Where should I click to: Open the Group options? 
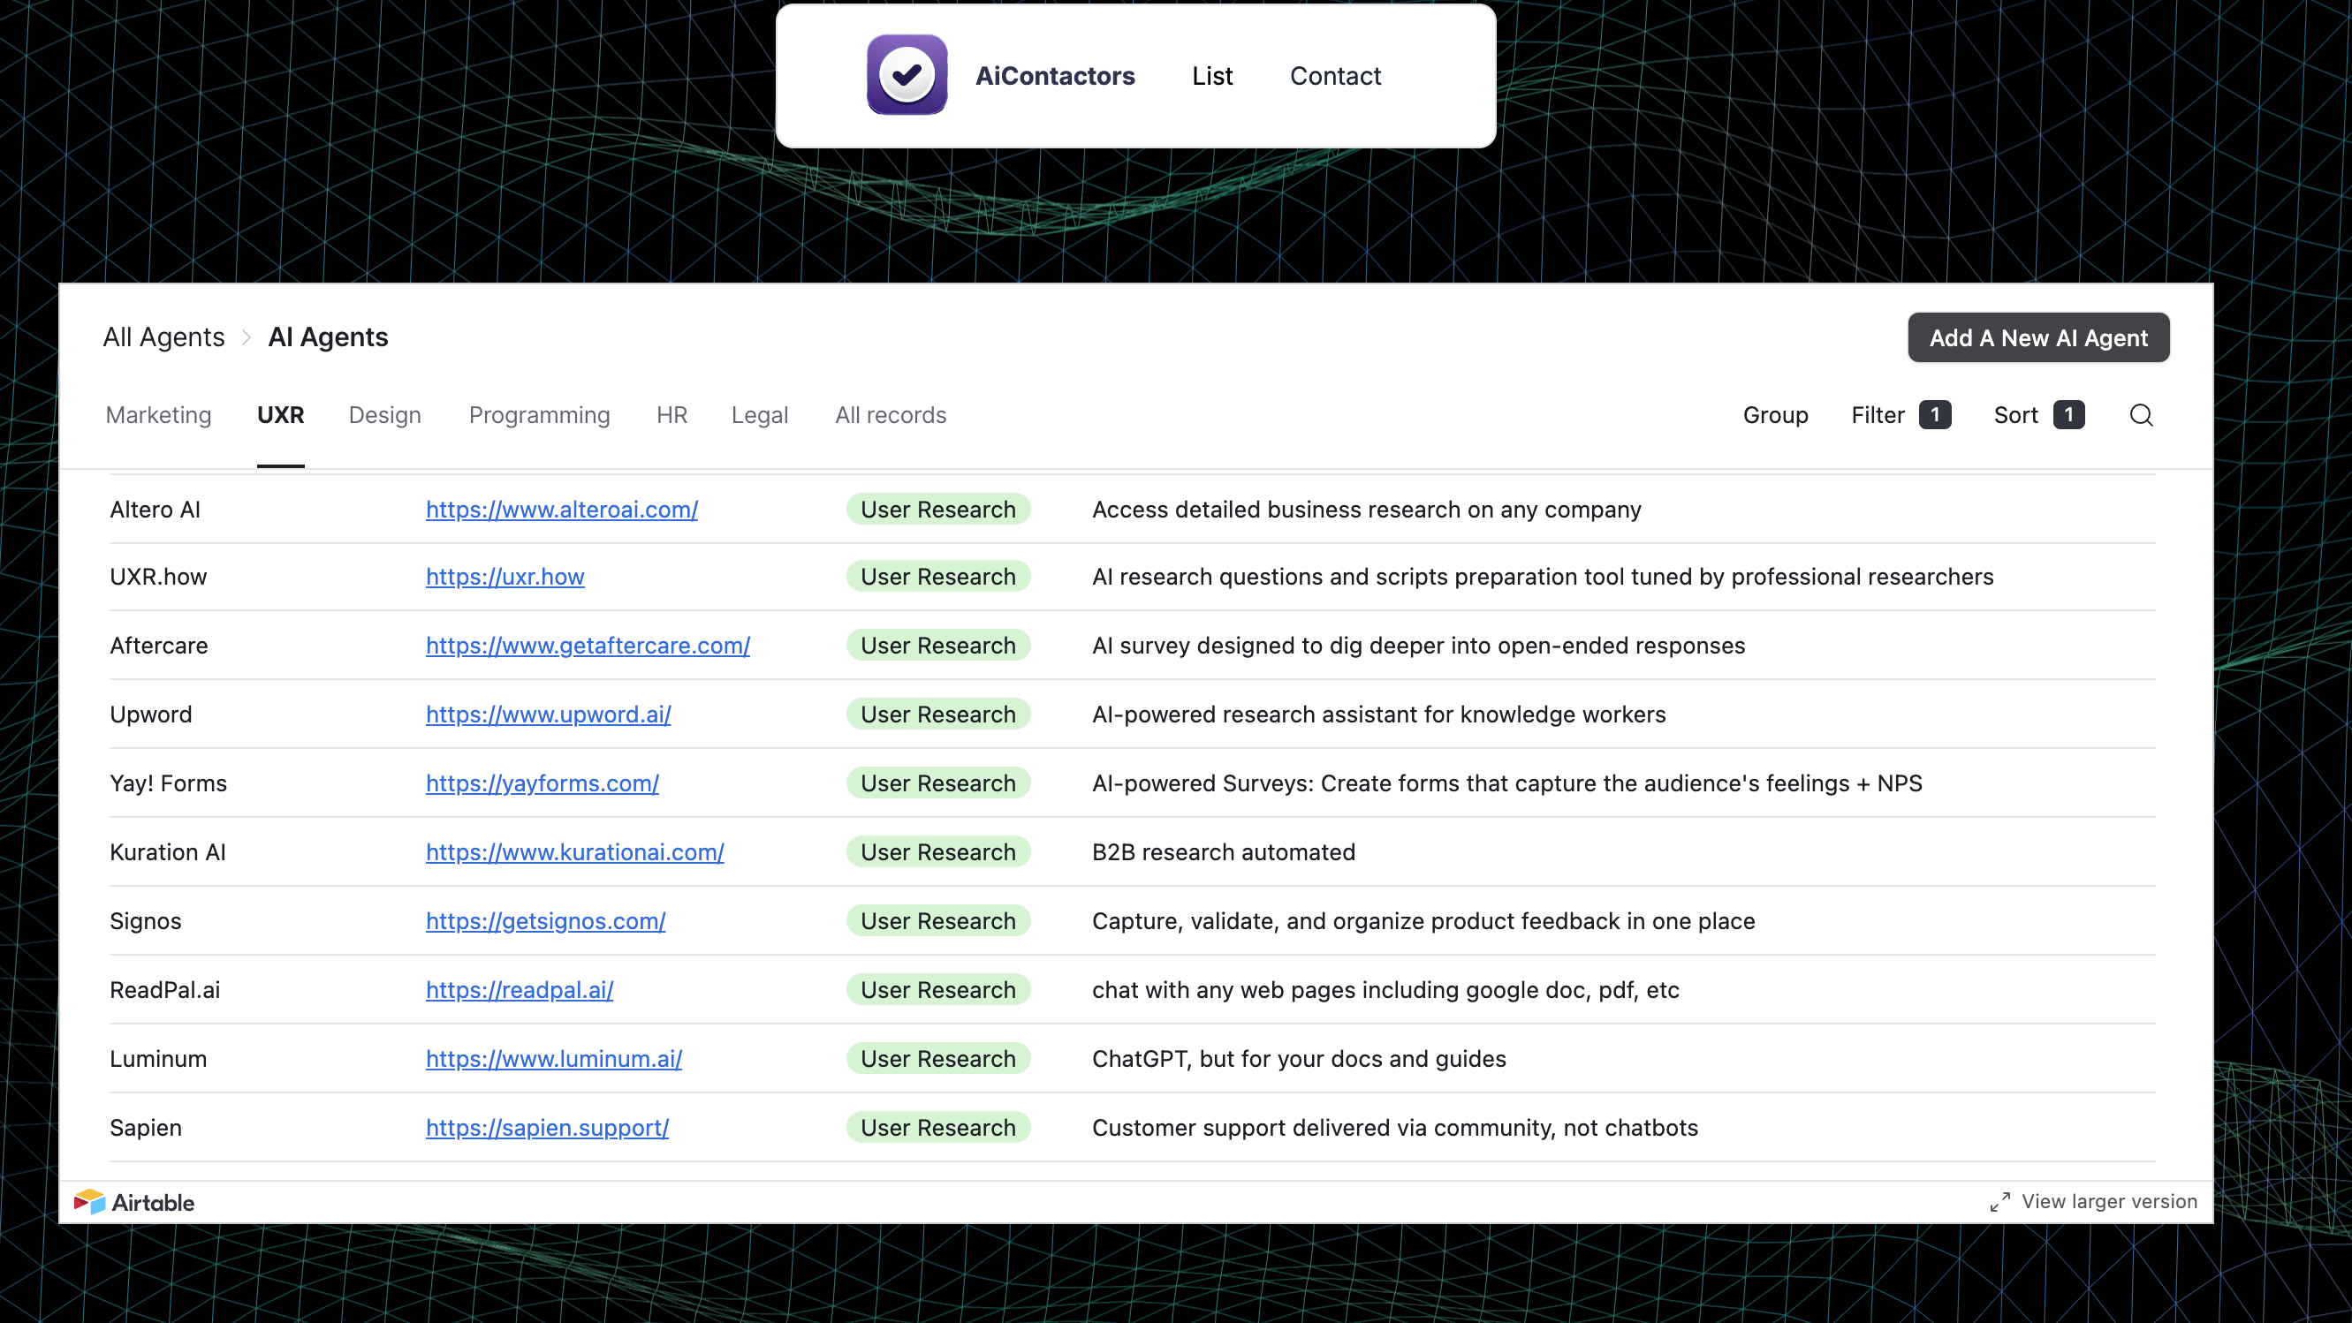tap(1775, 415)
